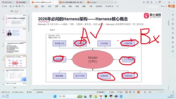Image resolution: width=176 pixels, height=99 pixels.
Task: Open the 切换 ribbon tab
Action: pyautogui.click(x=56, y=6)
